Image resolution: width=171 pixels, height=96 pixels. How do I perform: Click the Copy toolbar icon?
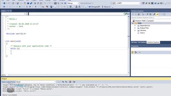click(38, 3)
